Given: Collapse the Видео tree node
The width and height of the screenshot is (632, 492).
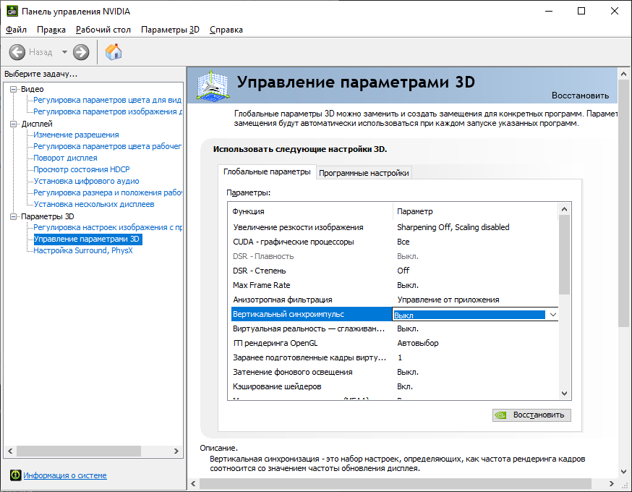Looking at the screenshot, I should pos(13,89).
